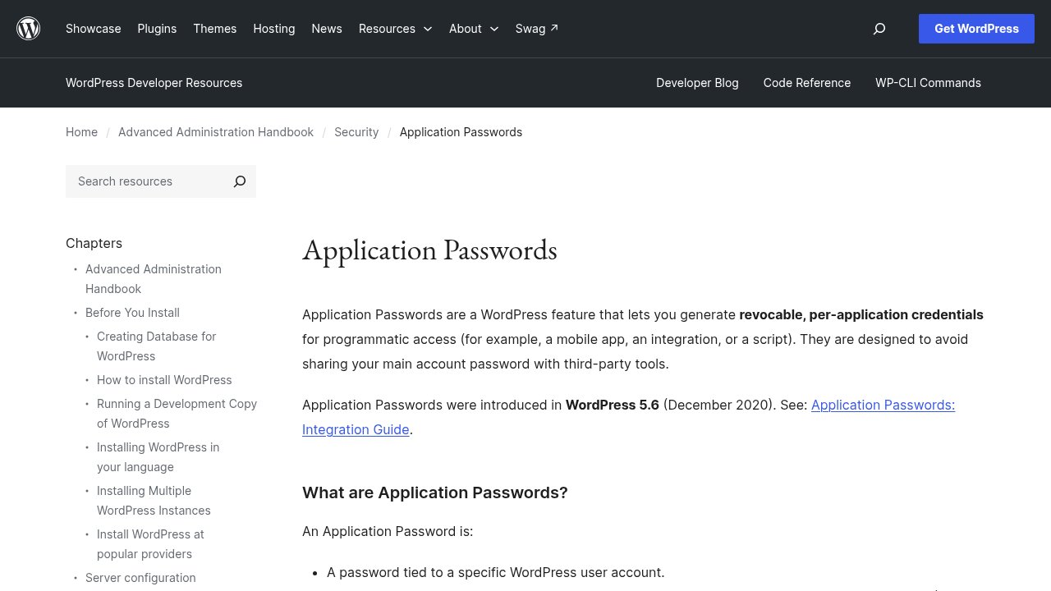
Task: Click the Application Passwords page title
Action: [429, 250]
